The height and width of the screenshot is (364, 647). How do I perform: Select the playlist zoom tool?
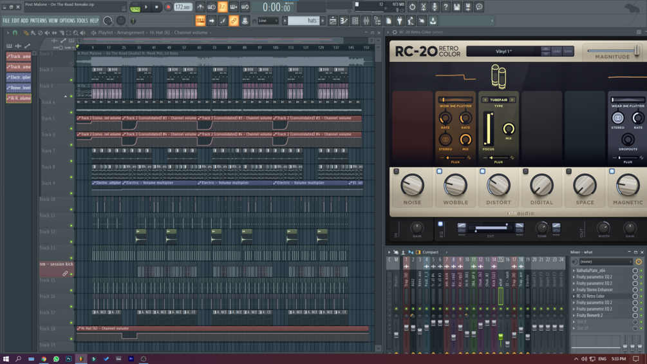pyautogui.click(x=75, y=33)
